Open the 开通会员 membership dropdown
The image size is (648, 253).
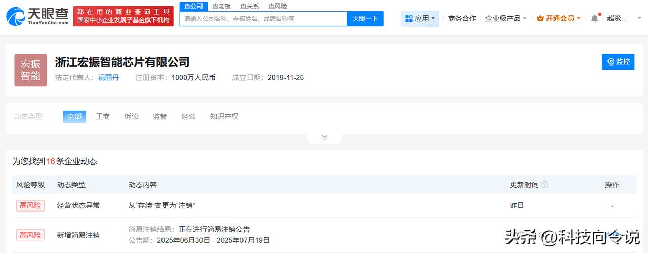click(x=558, y=18)
